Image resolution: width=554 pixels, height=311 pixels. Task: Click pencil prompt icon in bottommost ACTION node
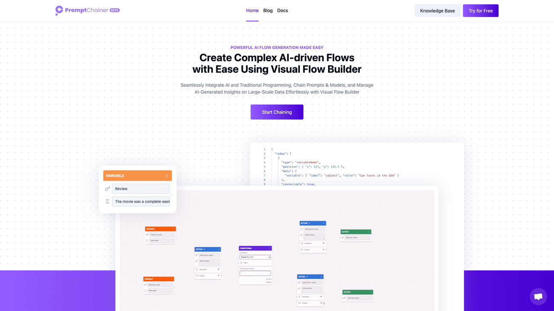(299, 289)
